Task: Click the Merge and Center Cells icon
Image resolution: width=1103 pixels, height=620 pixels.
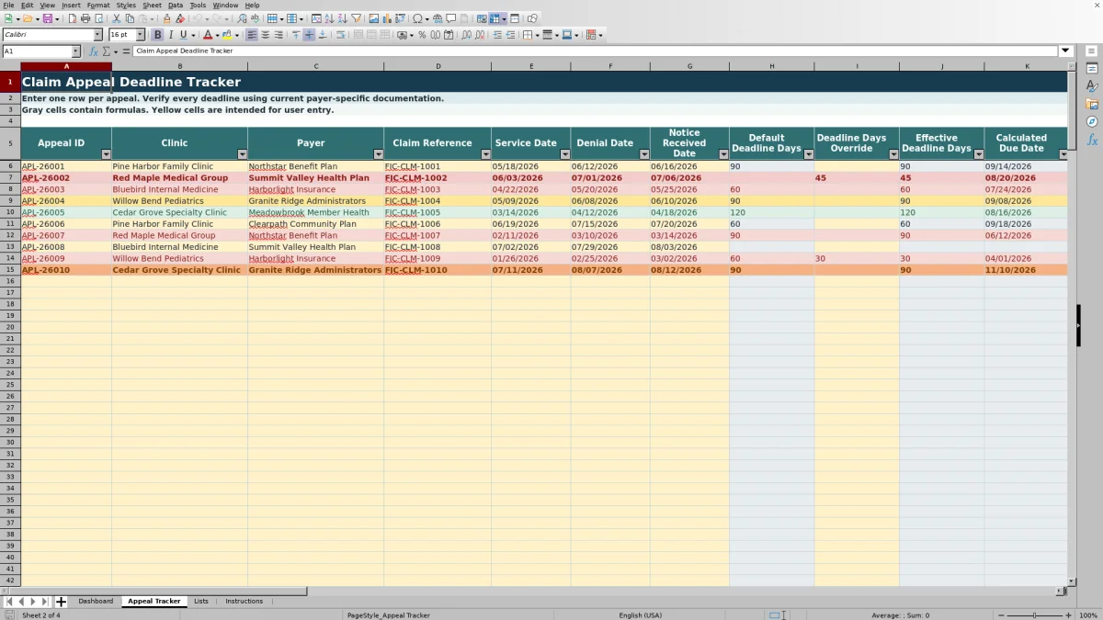Action: pyautogui.click(x=358, y=35)
